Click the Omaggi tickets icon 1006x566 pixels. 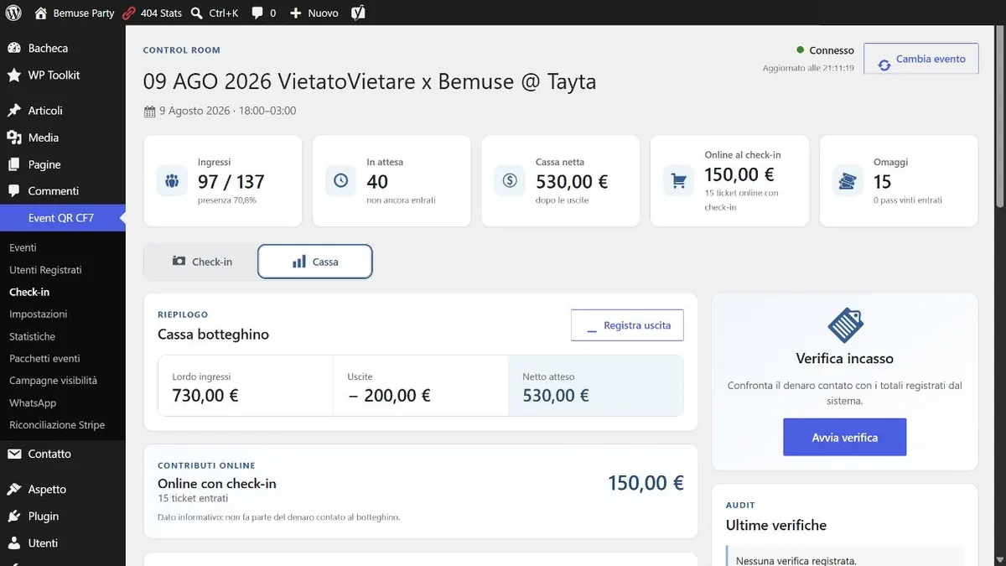[848, 180]
